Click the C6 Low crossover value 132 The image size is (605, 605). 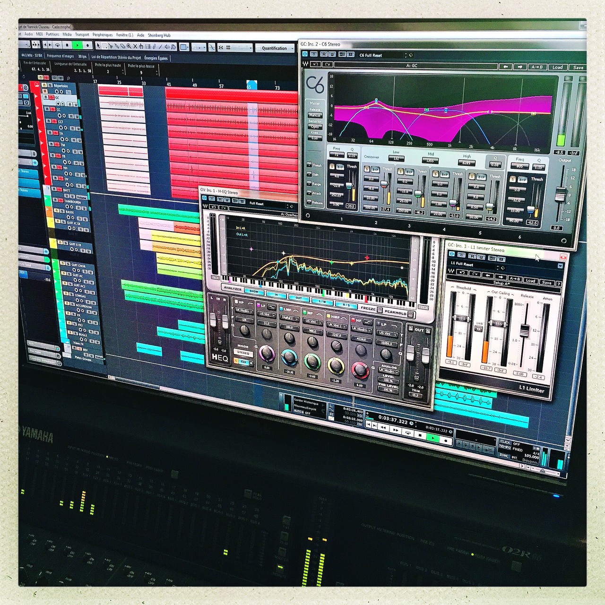(396, 159)
